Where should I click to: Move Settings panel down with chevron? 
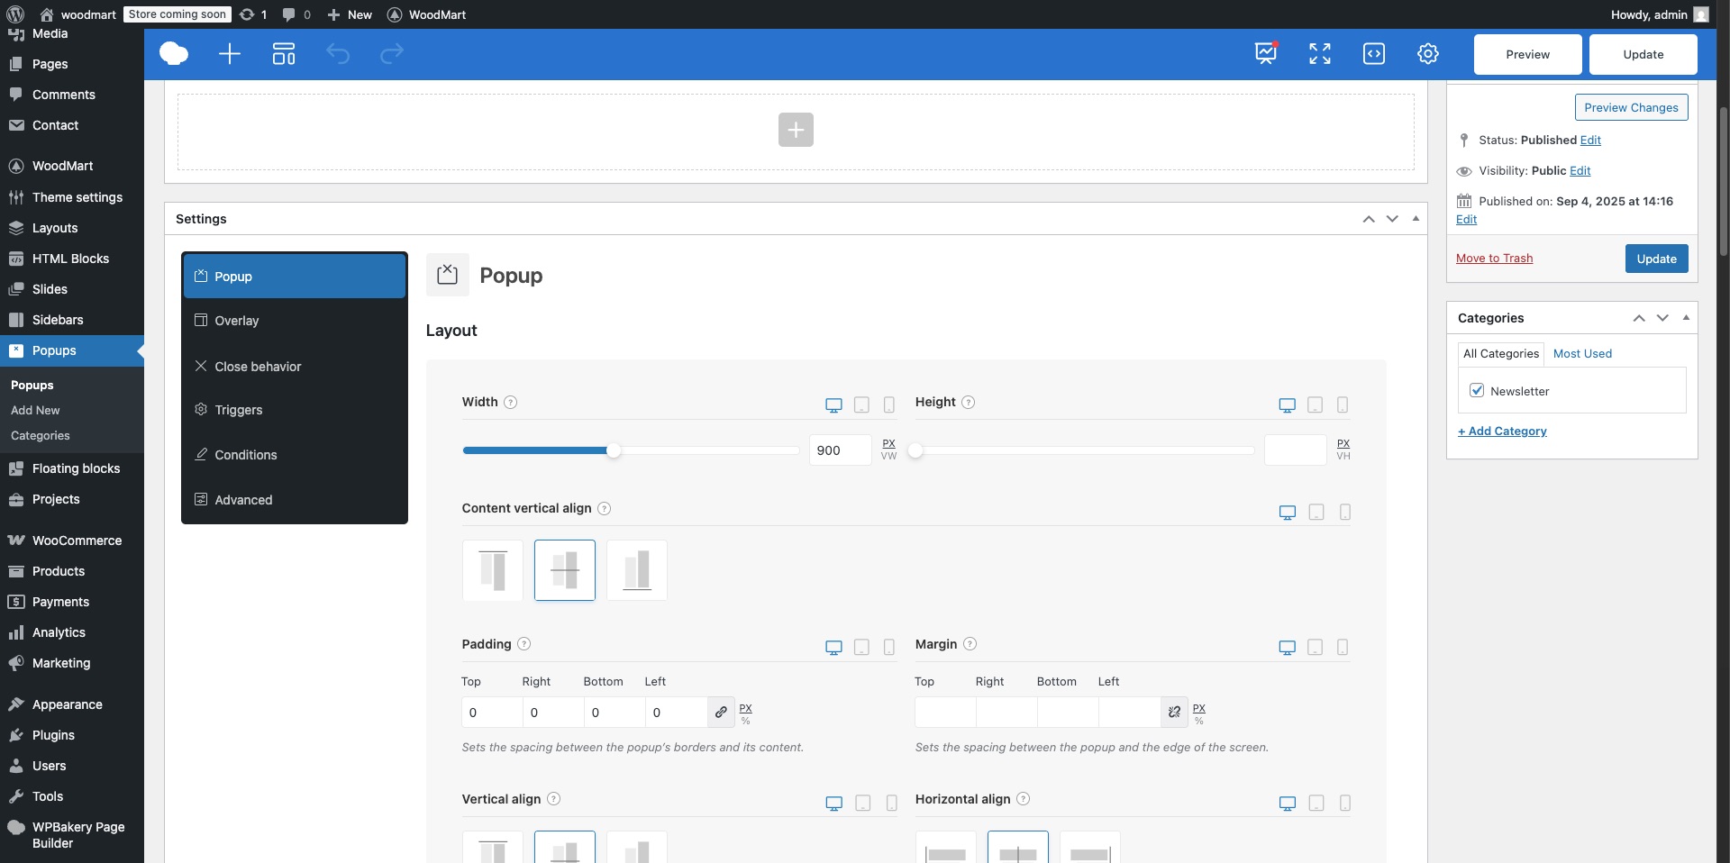click(x=1392, y=219)
